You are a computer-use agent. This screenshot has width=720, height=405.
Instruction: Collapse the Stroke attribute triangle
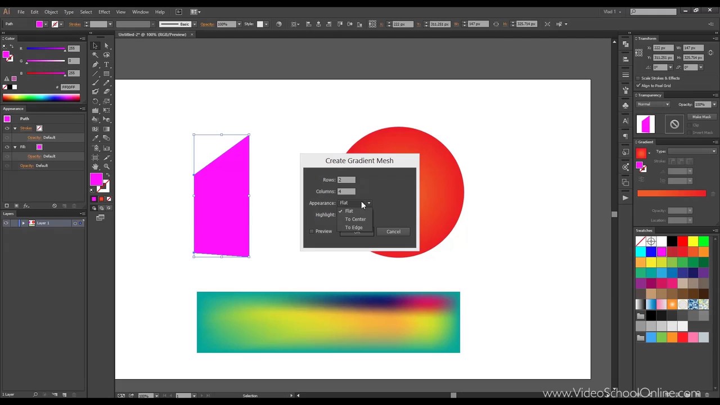[x=15, y=128]
